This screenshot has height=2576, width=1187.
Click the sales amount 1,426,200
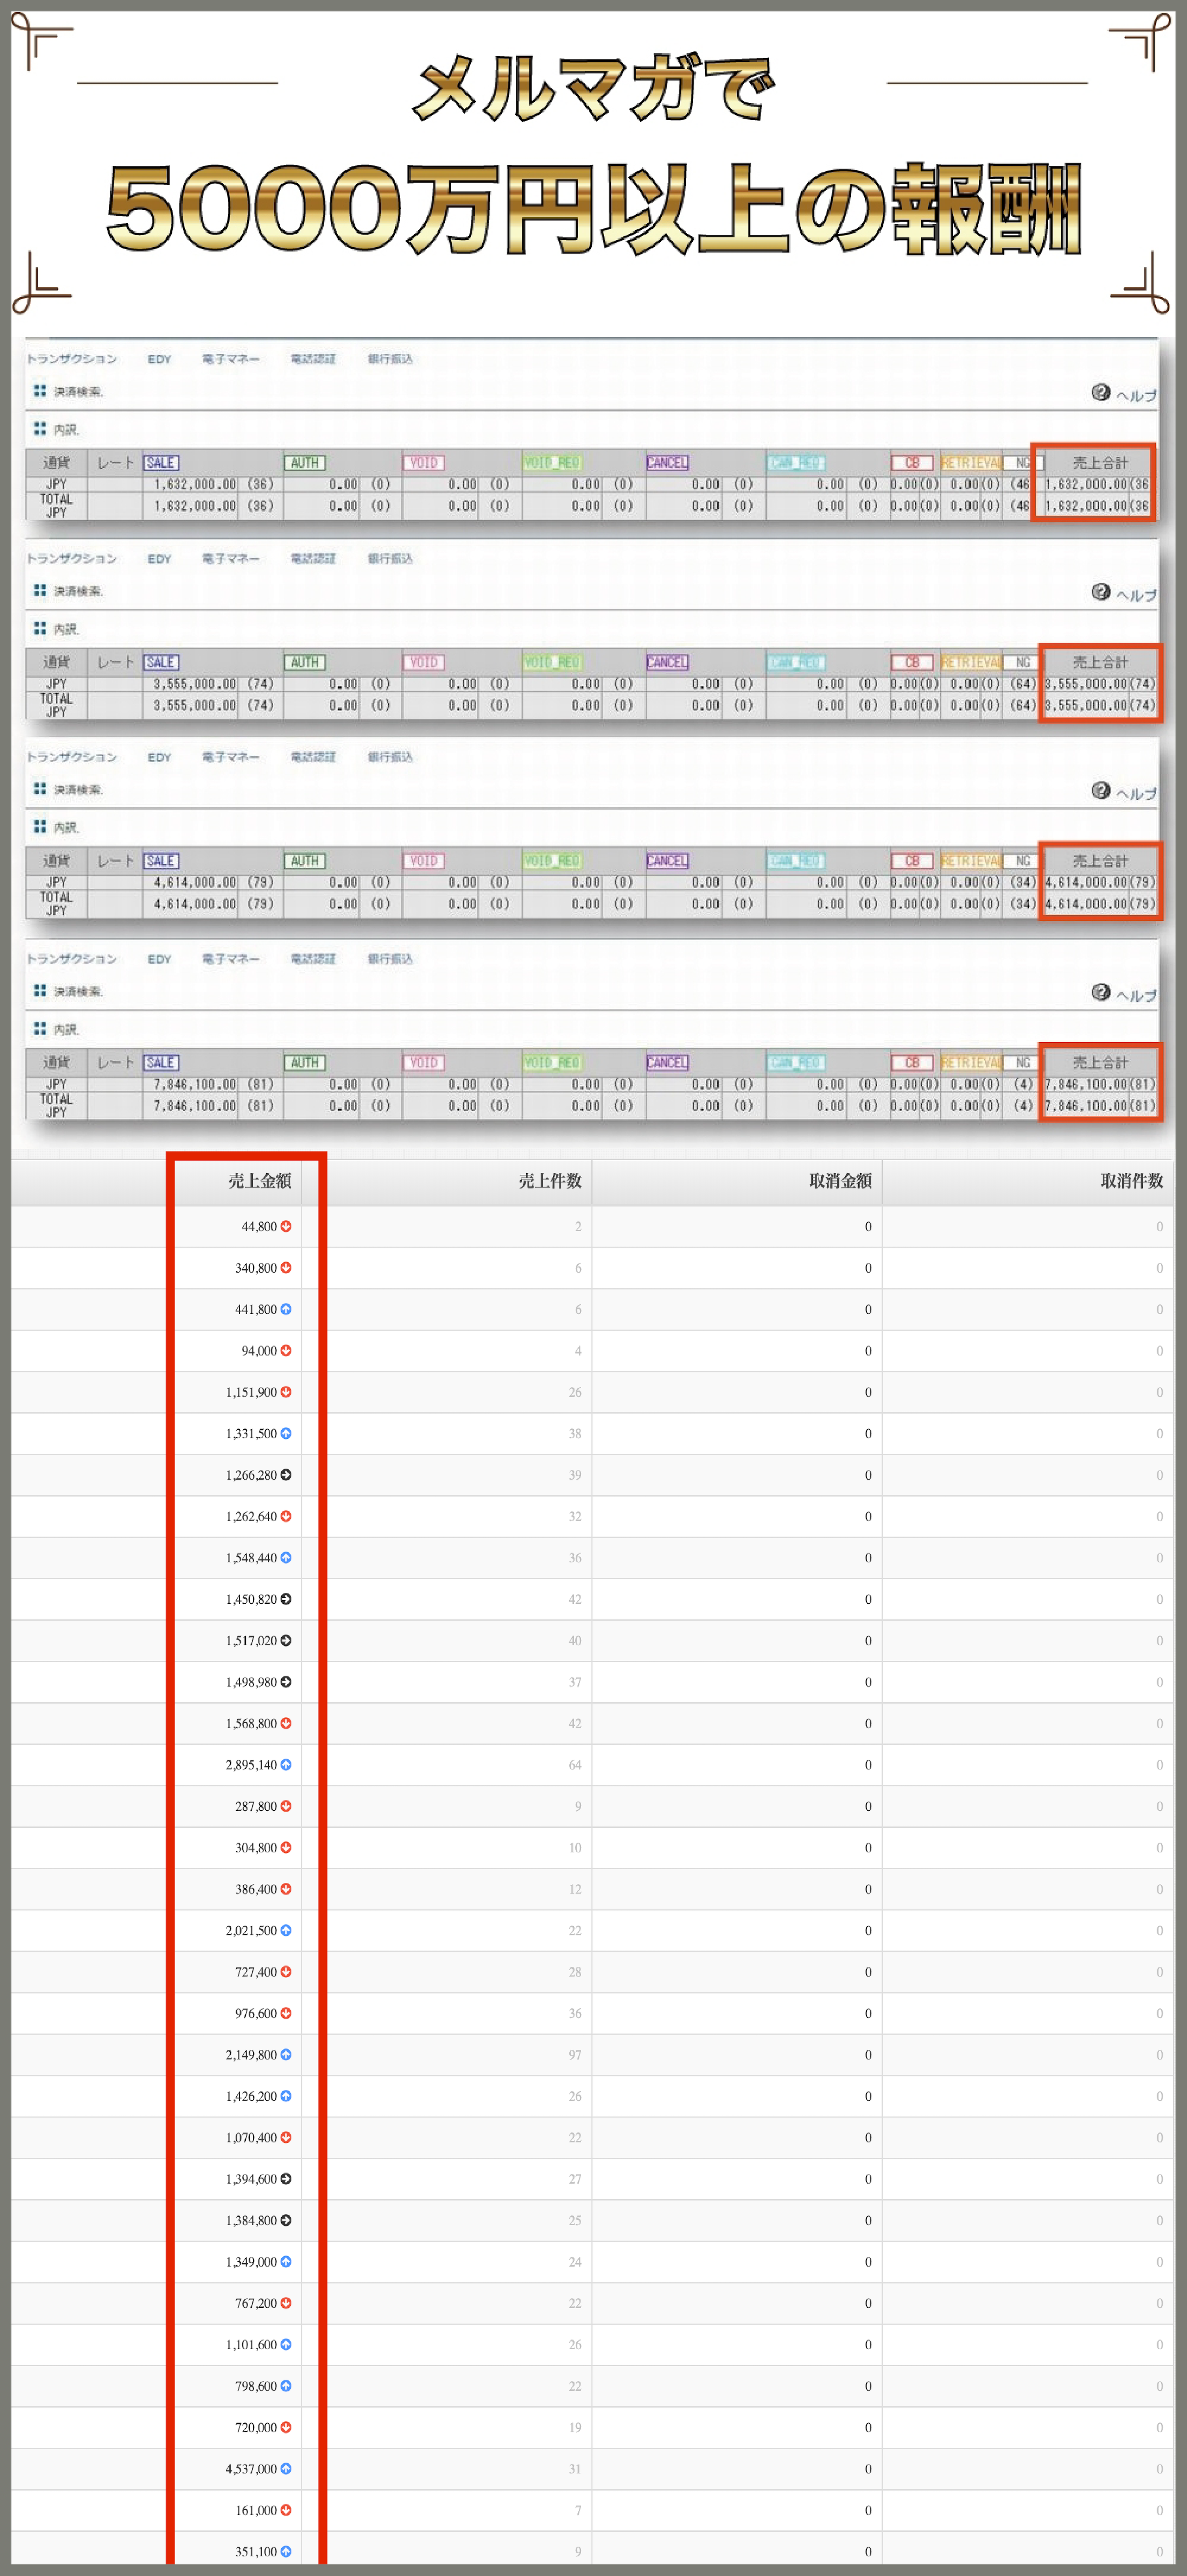(251, 2096)
